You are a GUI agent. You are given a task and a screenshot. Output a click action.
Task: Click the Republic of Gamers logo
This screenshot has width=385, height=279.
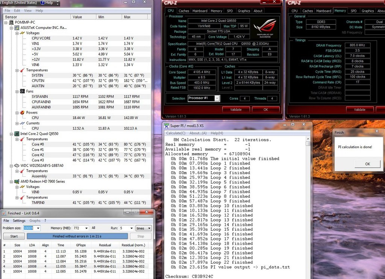tap(265, 29)
